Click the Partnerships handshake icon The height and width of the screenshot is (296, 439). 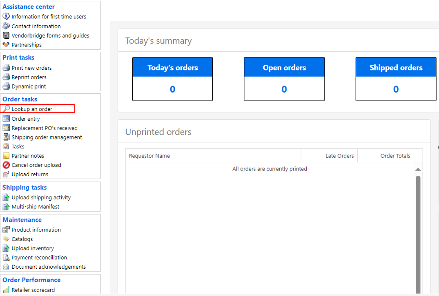coord(6,44)
